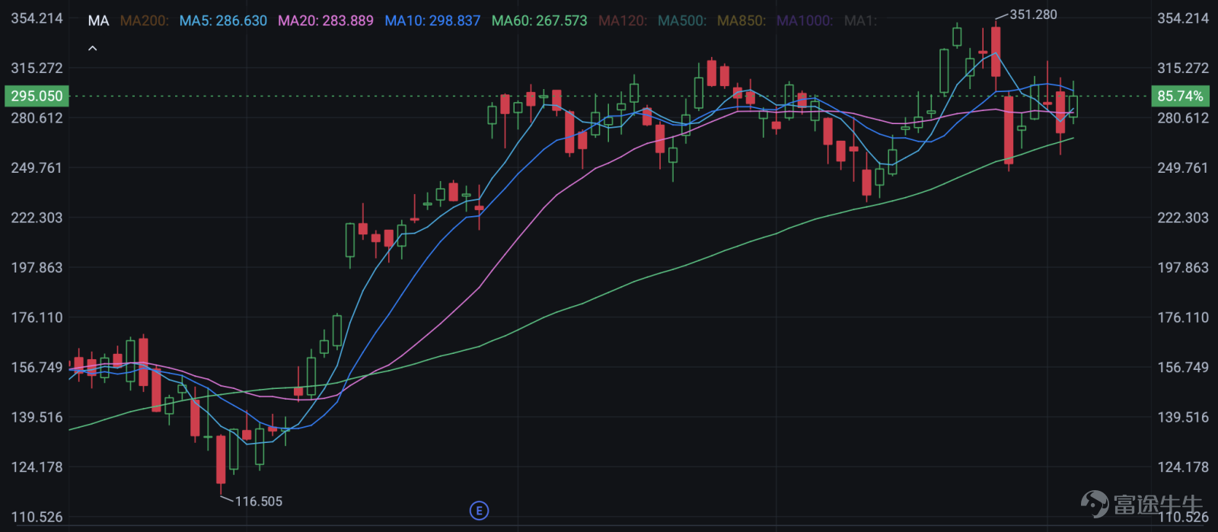Enable the dimmed MA120 indicator
This screenshot has width=1218, height=532.
click(623, 21)
